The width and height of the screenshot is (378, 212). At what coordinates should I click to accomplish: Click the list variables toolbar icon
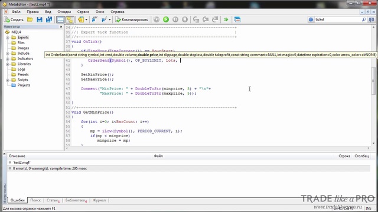[x=94, y=19]
